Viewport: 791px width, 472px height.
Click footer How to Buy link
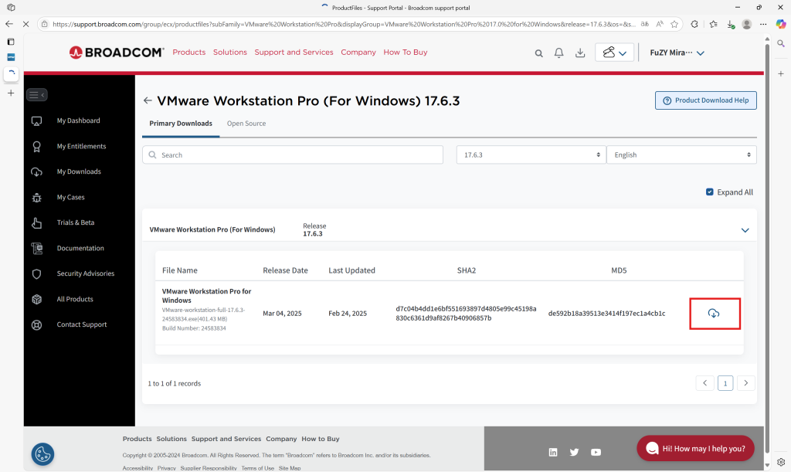coord(321,440)
